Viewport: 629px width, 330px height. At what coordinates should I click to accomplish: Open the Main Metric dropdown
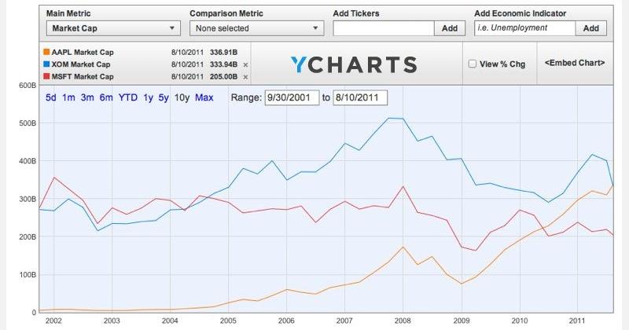(113, 28)
